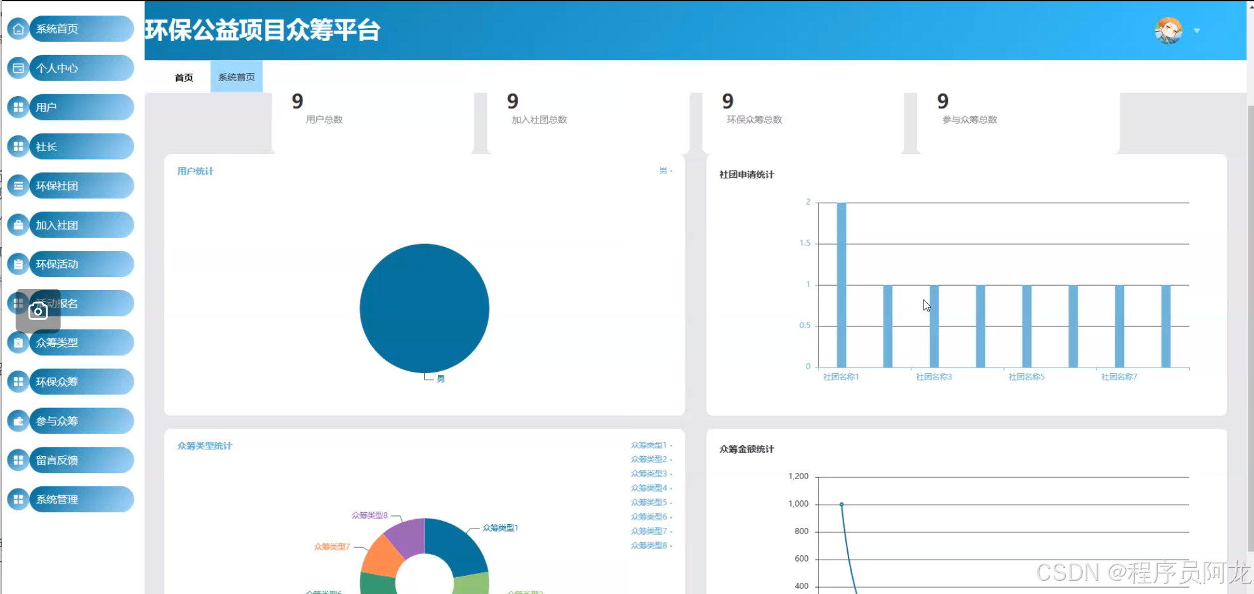Click the home icon beside 系统首页
Viewport: 1254px width, 594px height.
coord(18,29)
